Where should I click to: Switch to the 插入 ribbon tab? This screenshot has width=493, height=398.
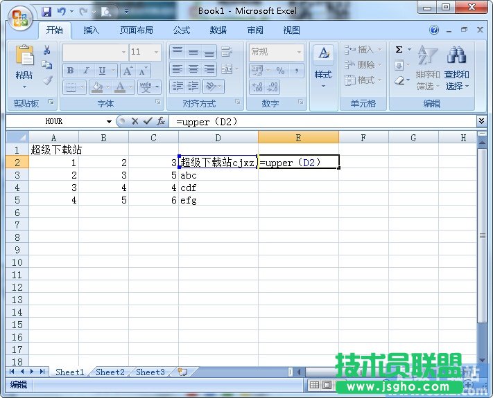92,30
